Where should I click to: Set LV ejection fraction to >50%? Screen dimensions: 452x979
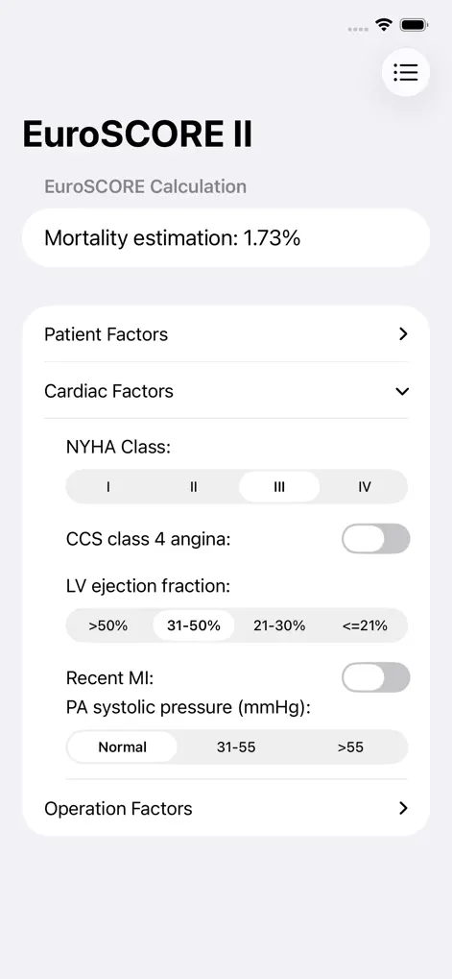[108, 625]
